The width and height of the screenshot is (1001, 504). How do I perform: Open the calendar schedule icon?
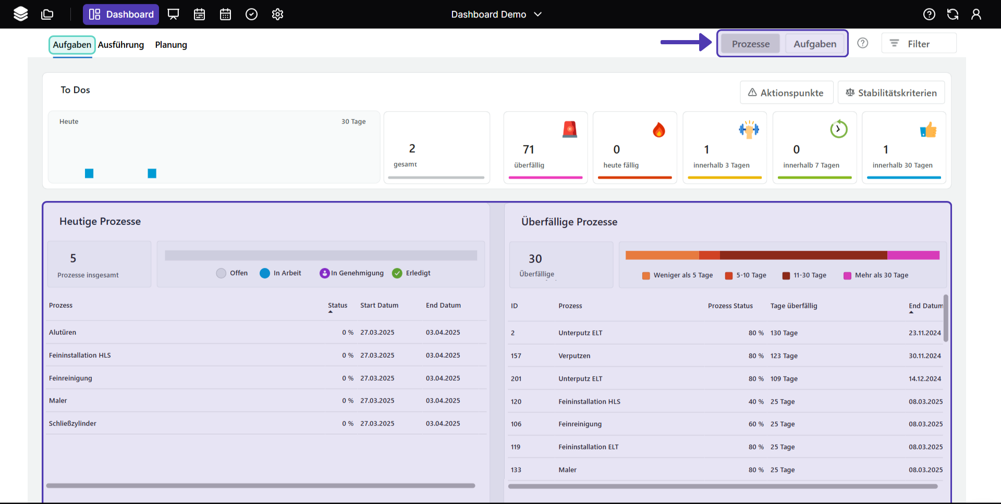tap(199, 14)
